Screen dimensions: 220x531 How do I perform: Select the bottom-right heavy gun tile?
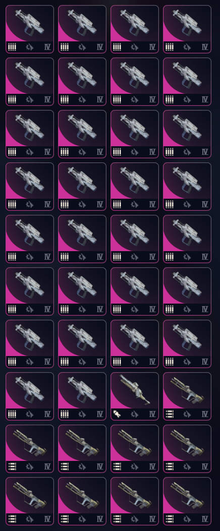tap(187, 501)
